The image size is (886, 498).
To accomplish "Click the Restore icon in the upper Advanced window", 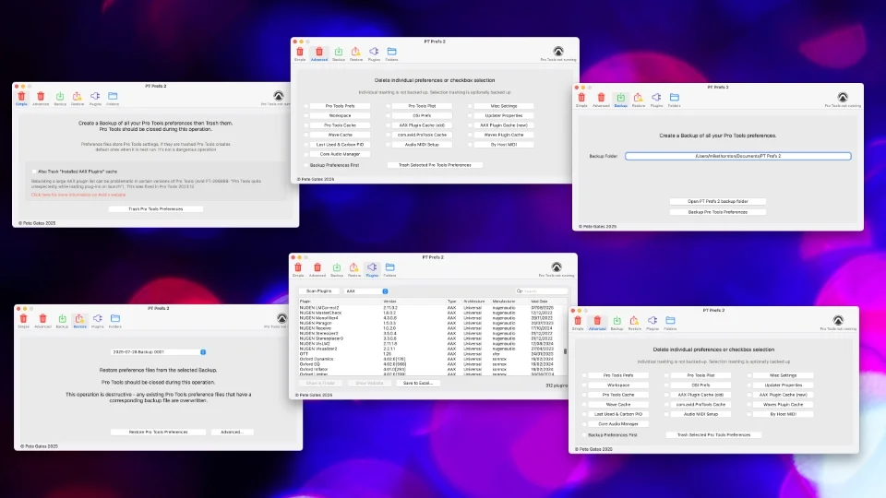I will pos(355,53).
